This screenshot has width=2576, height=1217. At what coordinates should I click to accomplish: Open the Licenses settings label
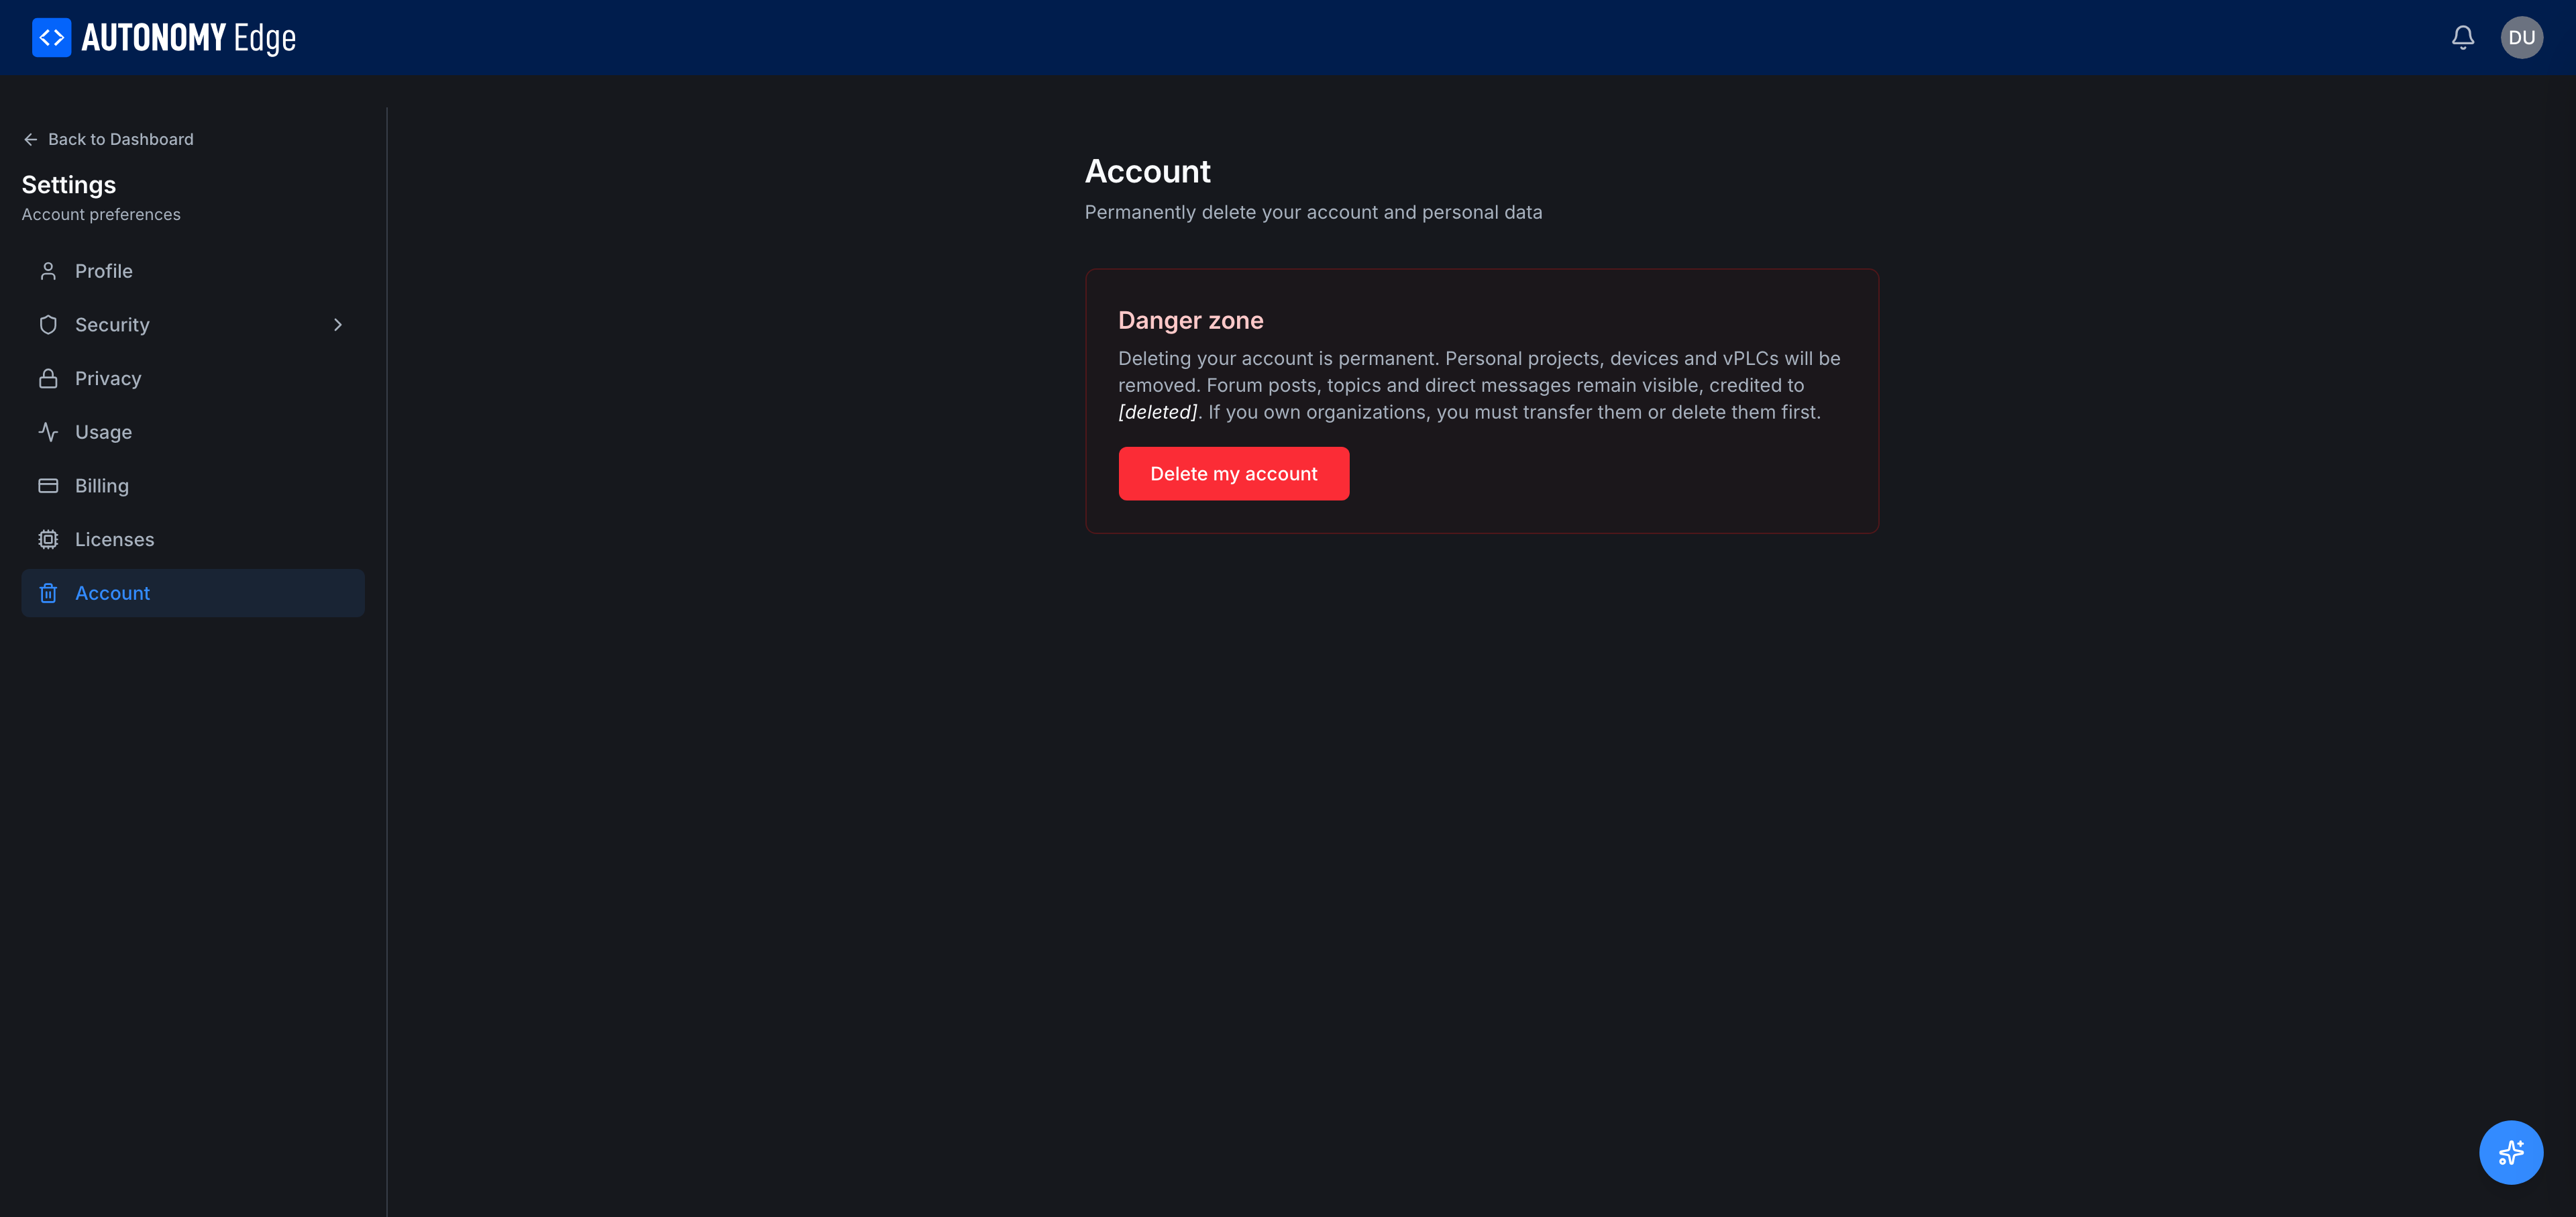pos(114,539)
